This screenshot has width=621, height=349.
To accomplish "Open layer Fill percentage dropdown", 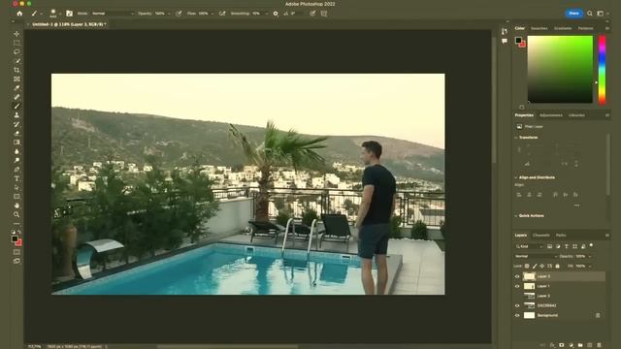I will pos(590,267).
